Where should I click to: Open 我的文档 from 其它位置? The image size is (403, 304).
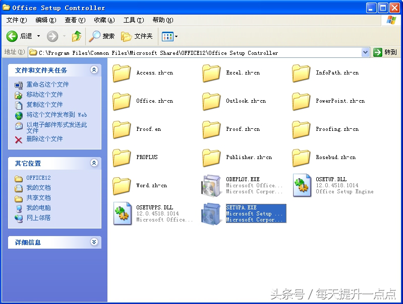(x=38, y=188)
